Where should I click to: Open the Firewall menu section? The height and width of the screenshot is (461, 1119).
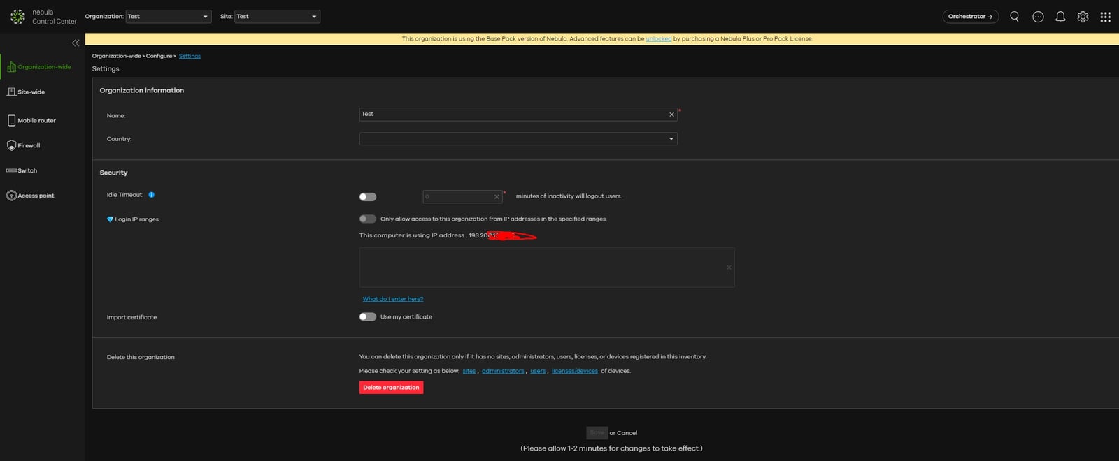click(x=28, y=145)
